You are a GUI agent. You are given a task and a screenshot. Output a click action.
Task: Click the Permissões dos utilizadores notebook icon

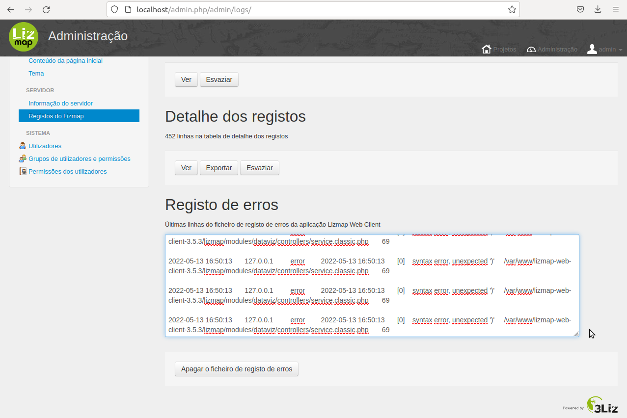tap(22, 171)
